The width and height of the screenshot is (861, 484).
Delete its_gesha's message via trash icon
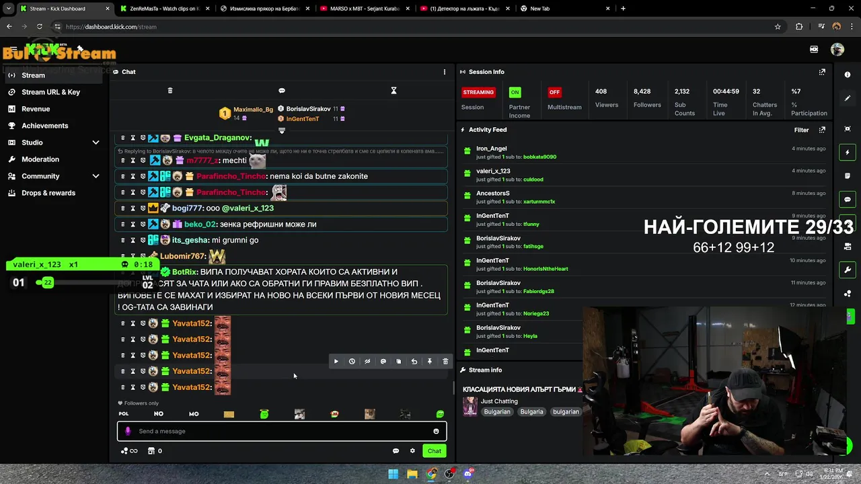(x=122, y=240)
